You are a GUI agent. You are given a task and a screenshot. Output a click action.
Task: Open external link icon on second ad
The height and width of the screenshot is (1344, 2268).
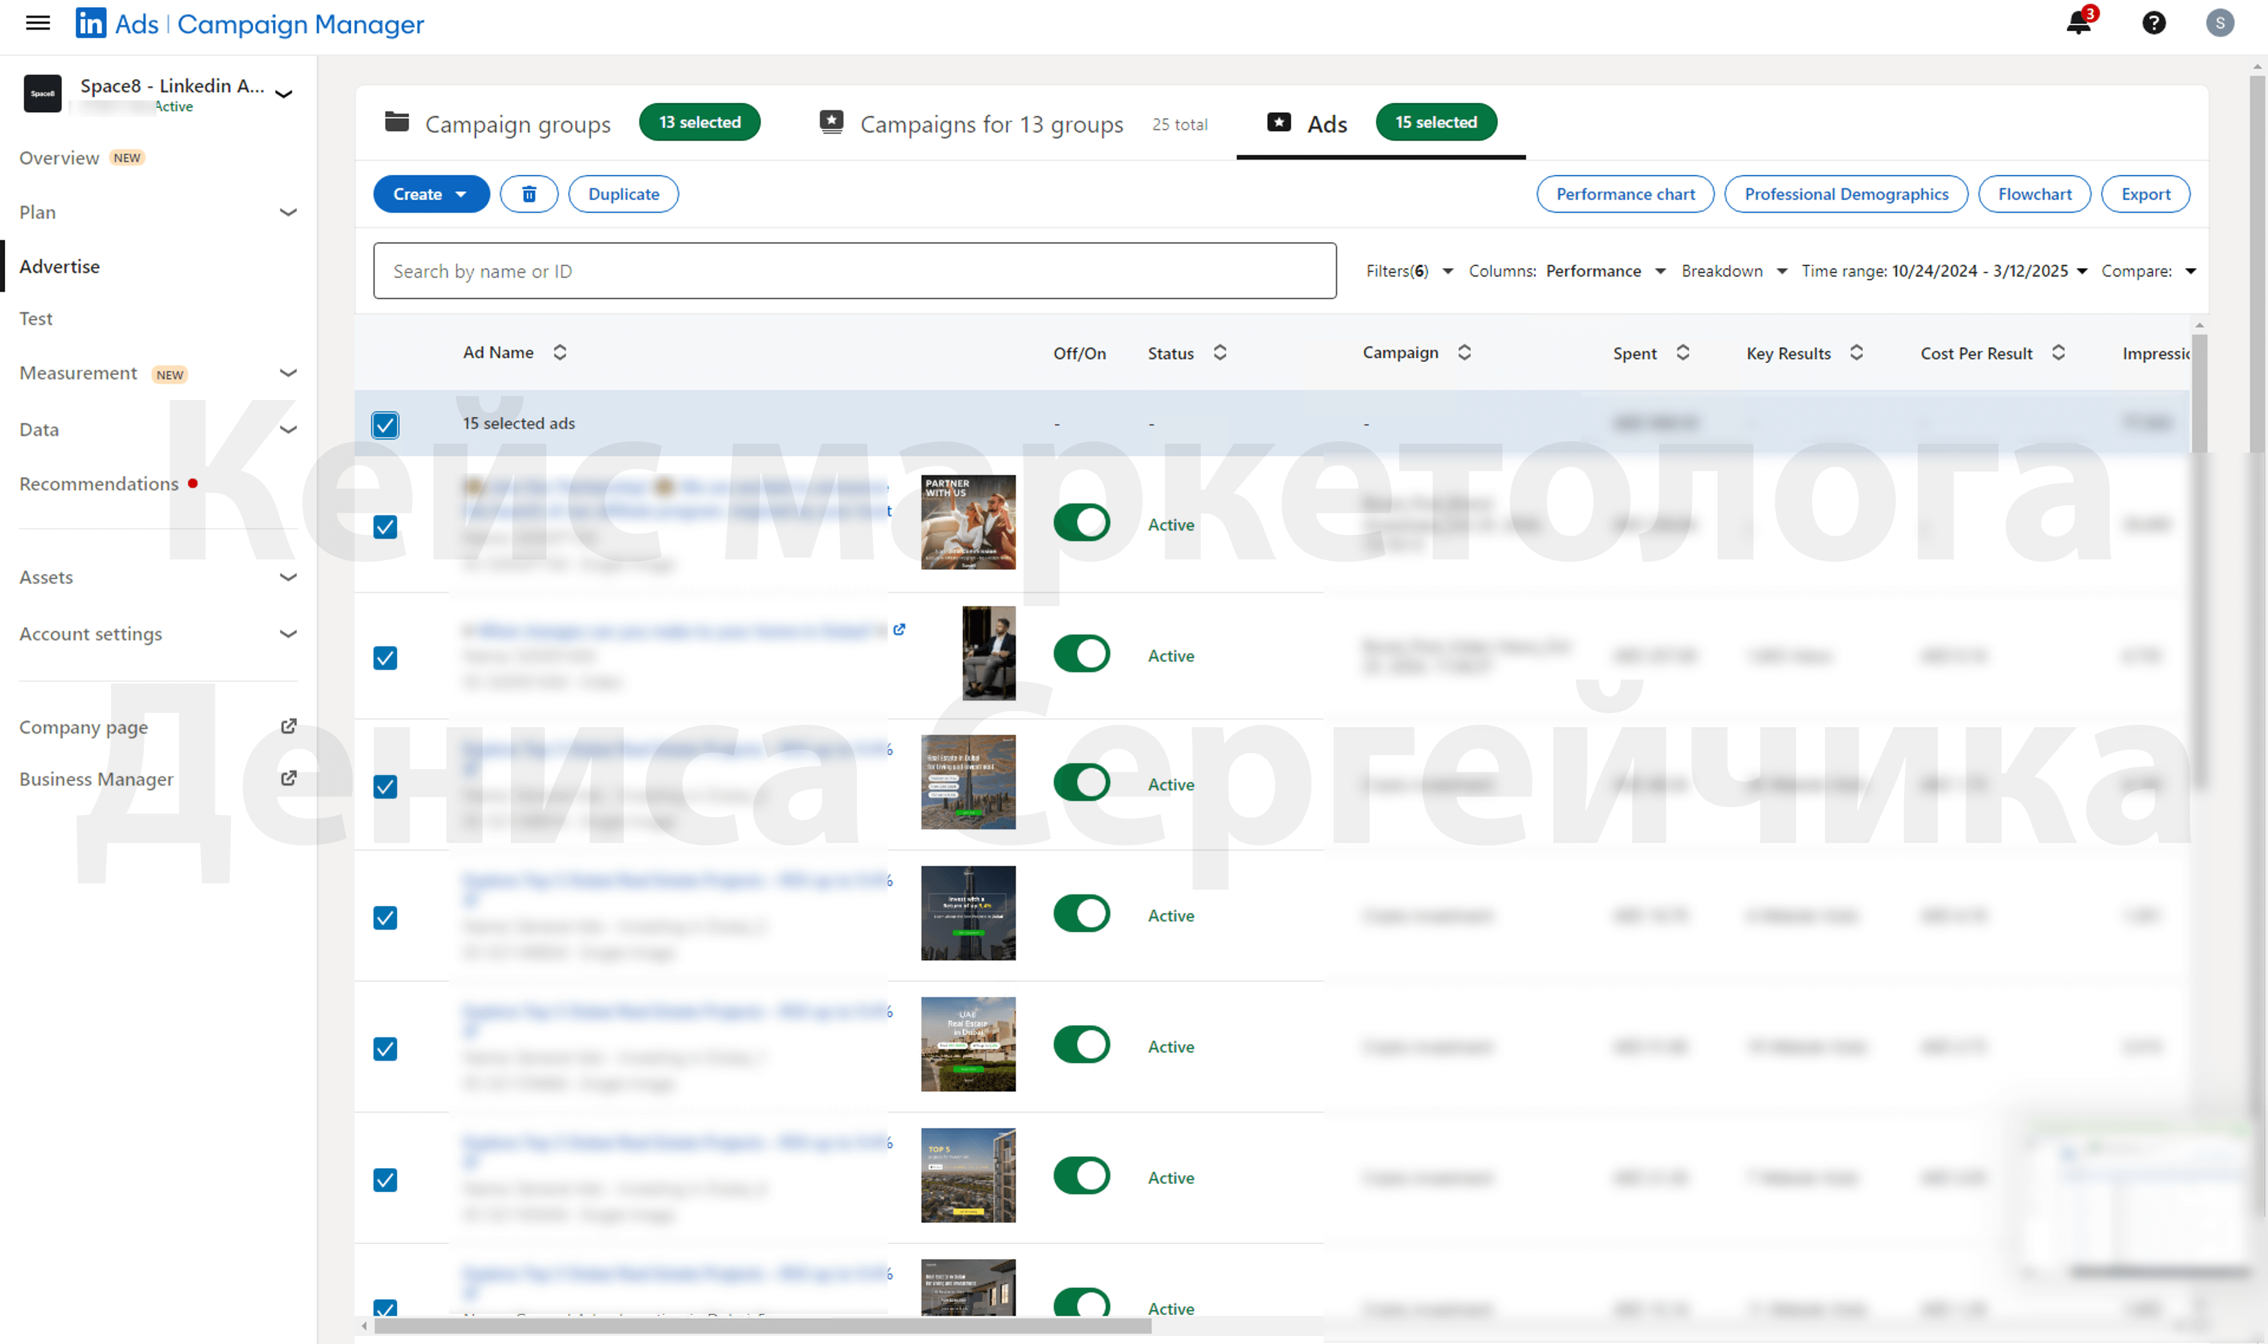click(899, 629)
